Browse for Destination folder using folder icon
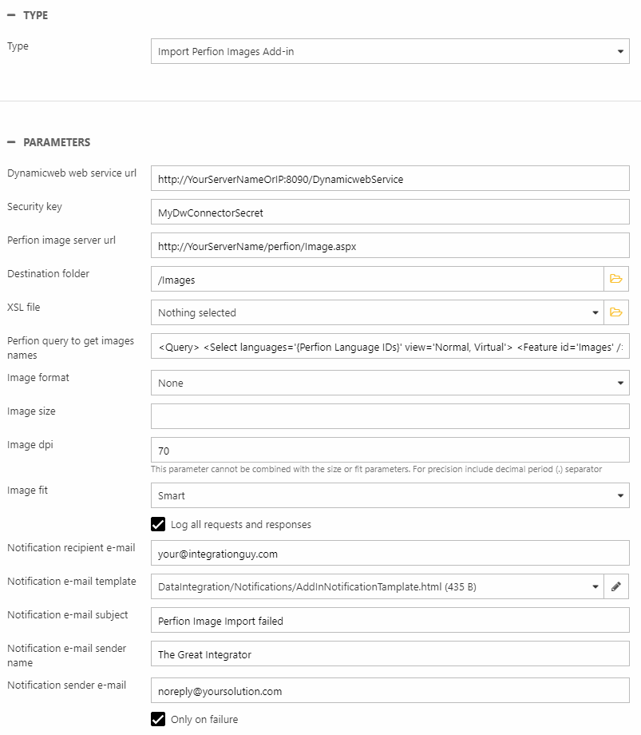 pos(615,279)
